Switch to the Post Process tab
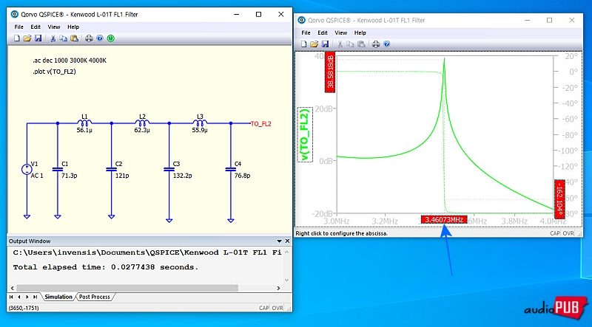The width and height of the screenshot is (592, 327). (x=95, y=297)
